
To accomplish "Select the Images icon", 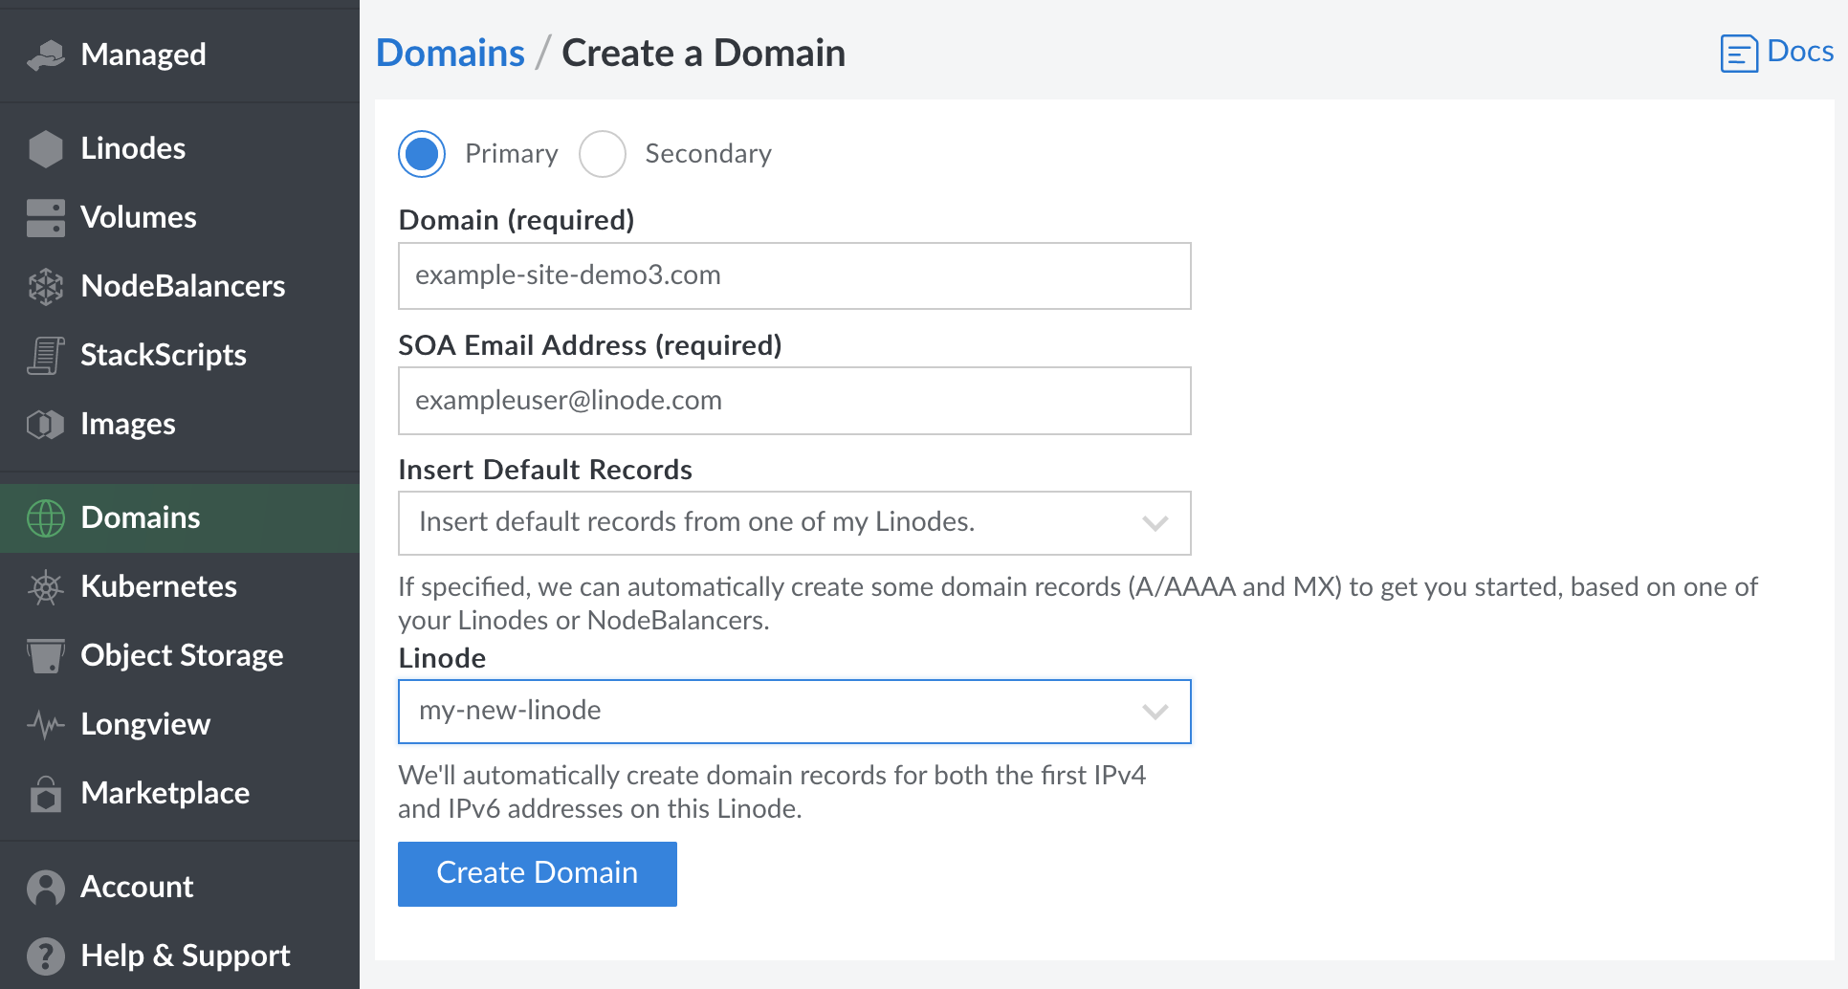I will (44, 424).
